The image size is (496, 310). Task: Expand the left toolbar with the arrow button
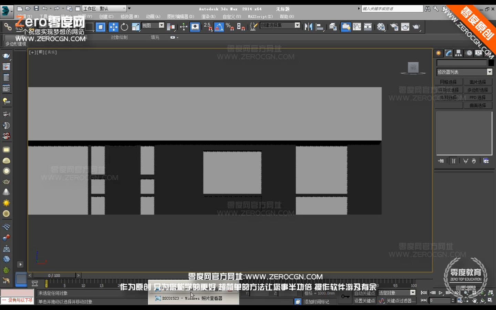tap(20, 265)
